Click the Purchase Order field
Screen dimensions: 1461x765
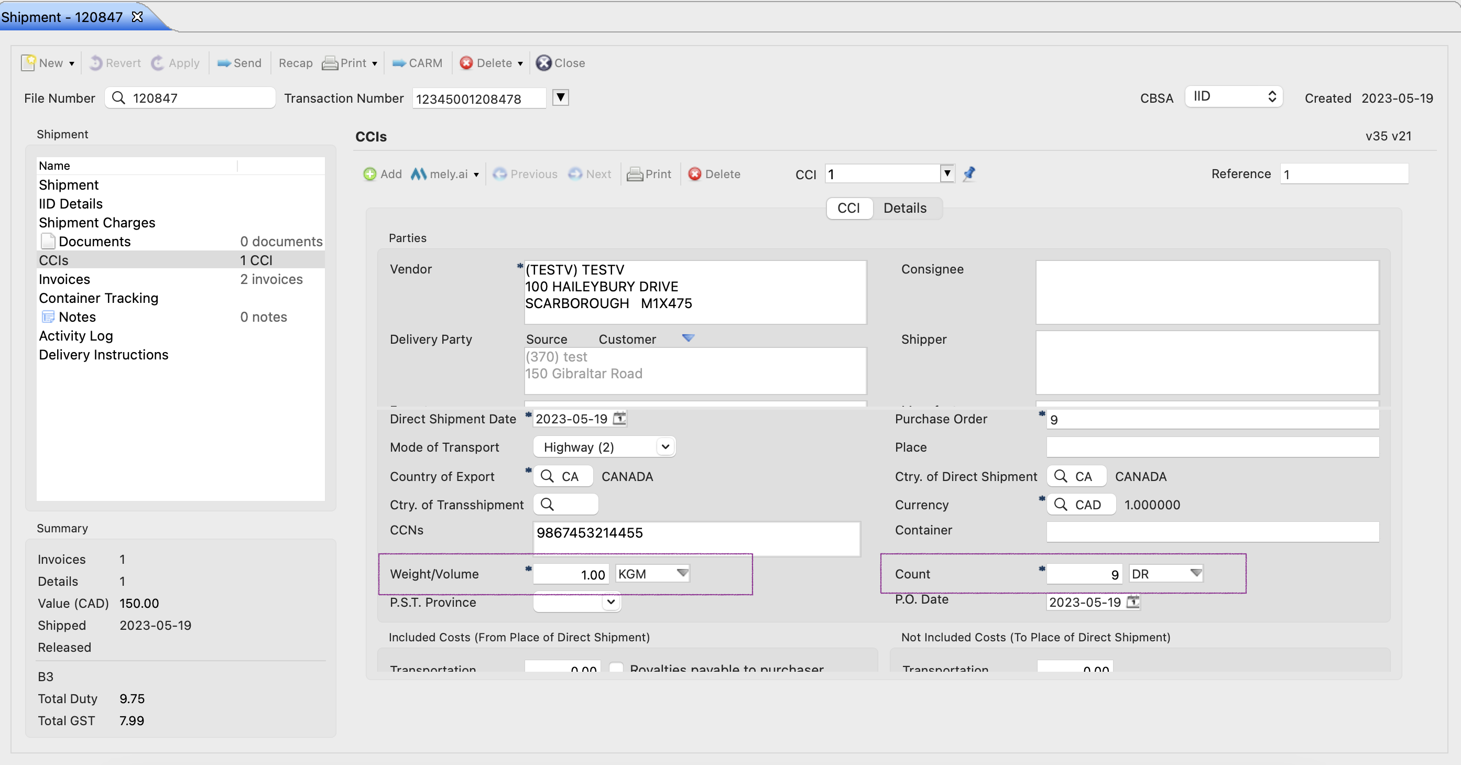[1213, 419]
